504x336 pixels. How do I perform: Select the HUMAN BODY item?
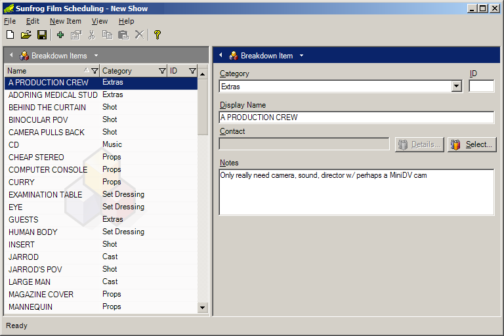[101, 232]
